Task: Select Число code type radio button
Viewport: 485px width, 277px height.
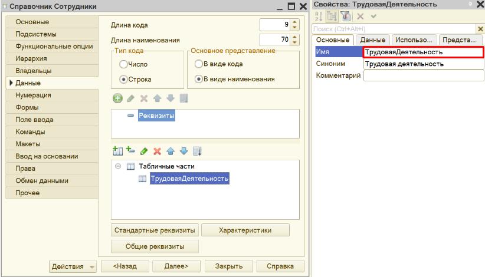Action: point(123,64)
